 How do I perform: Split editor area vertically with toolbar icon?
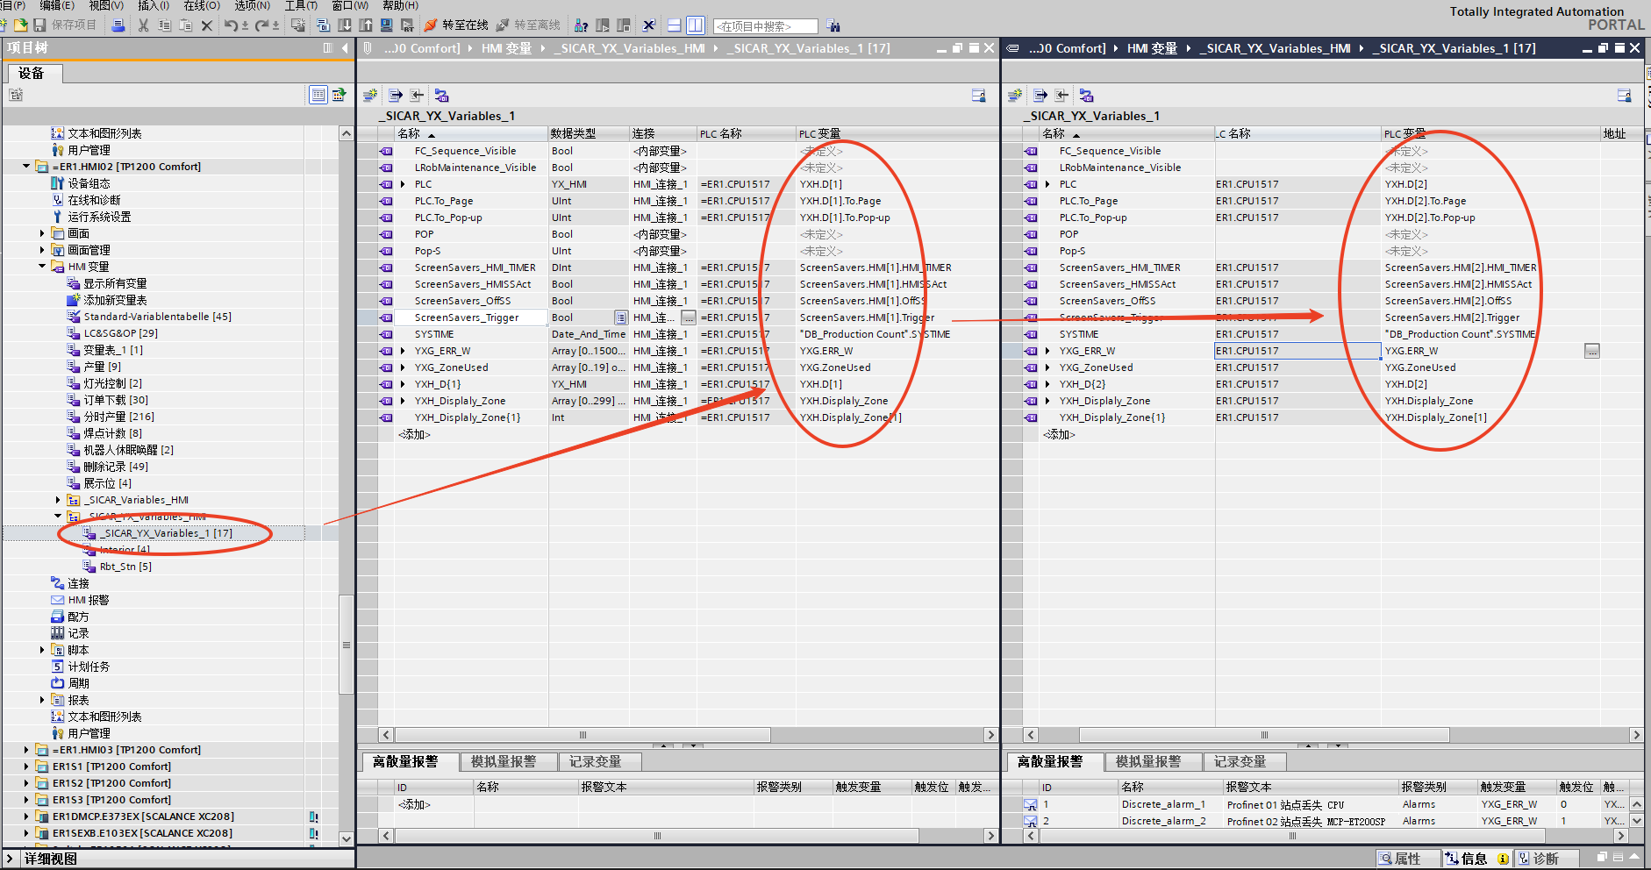point(695,25)
